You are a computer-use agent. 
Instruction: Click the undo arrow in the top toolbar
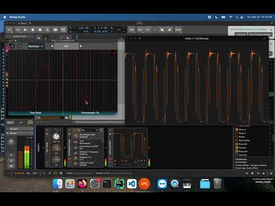(x=148, y=30)
